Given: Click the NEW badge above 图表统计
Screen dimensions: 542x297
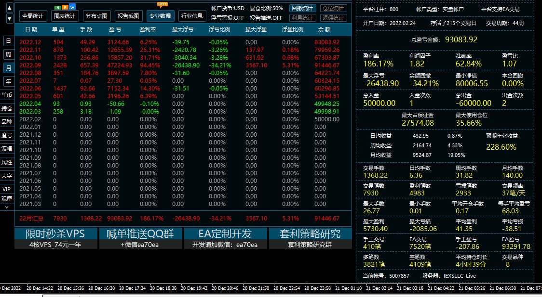Looking at the screenshot, I should point(65,7).
